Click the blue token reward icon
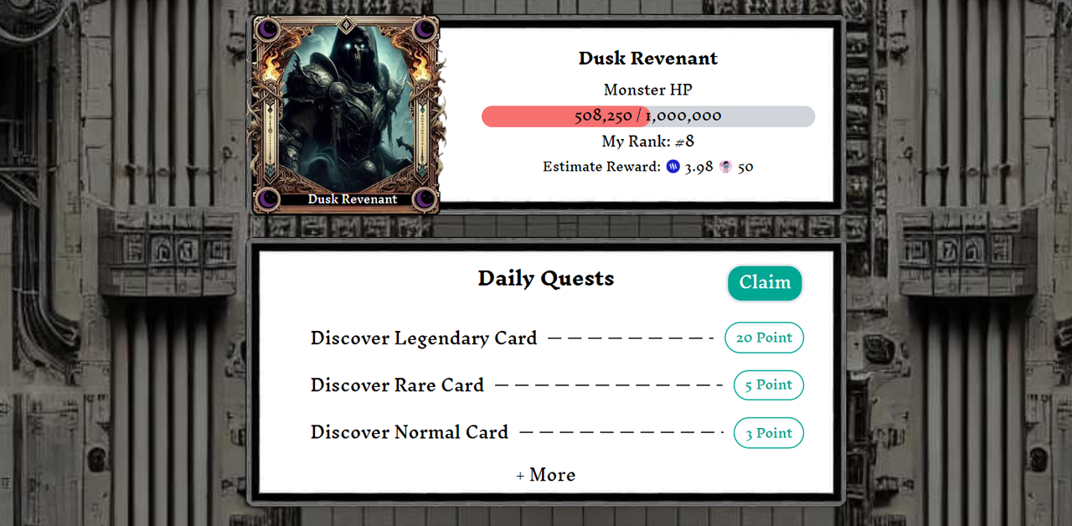Viewport: 1072px width, 526px height. coord(674,167)
